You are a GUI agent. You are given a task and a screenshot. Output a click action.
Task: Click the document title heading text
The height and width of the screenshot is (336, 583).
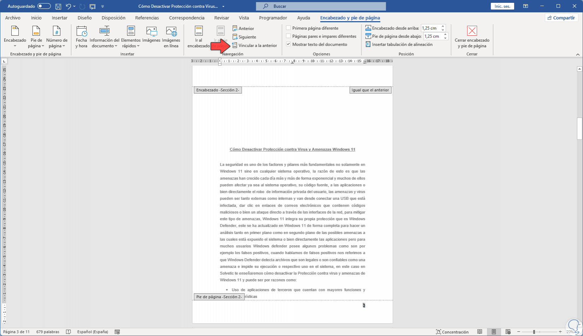[x=293, y=149]
